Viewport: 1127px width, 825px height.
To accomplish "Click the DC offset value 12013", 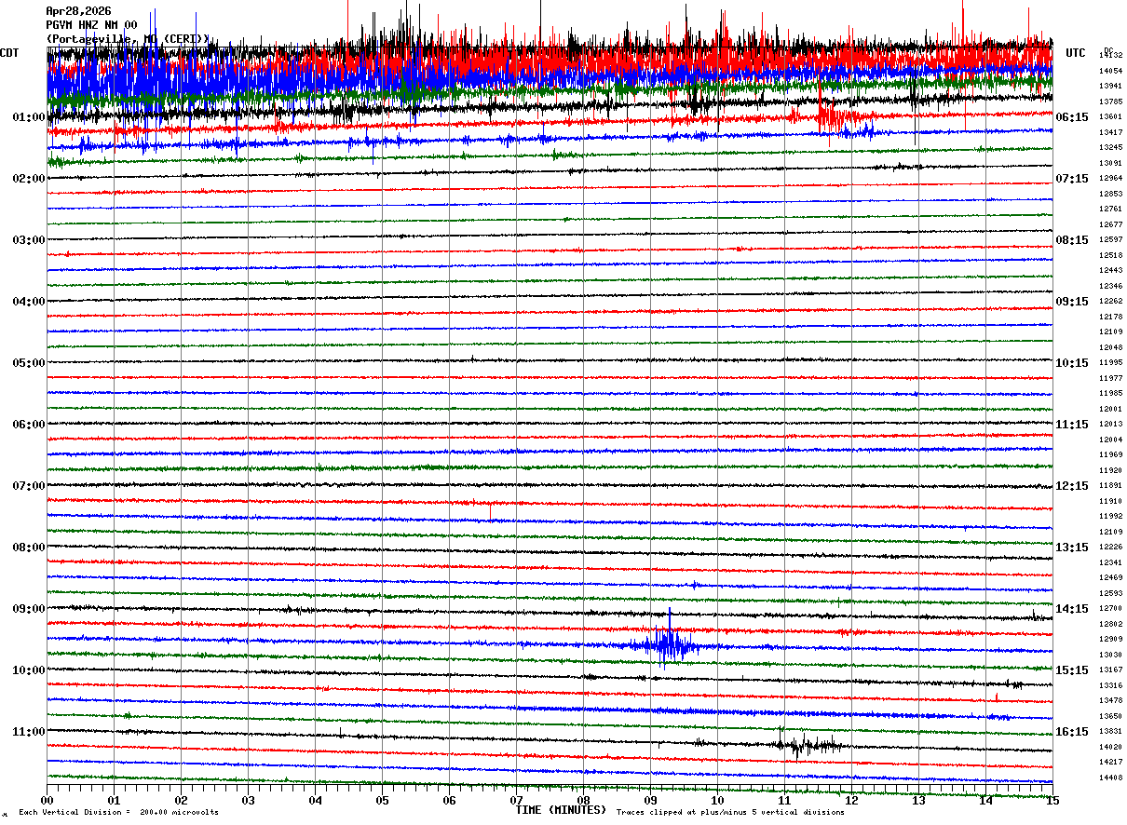I will (1110, 425).
